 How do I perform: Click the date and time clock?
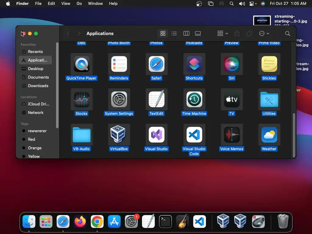point(288,4)
